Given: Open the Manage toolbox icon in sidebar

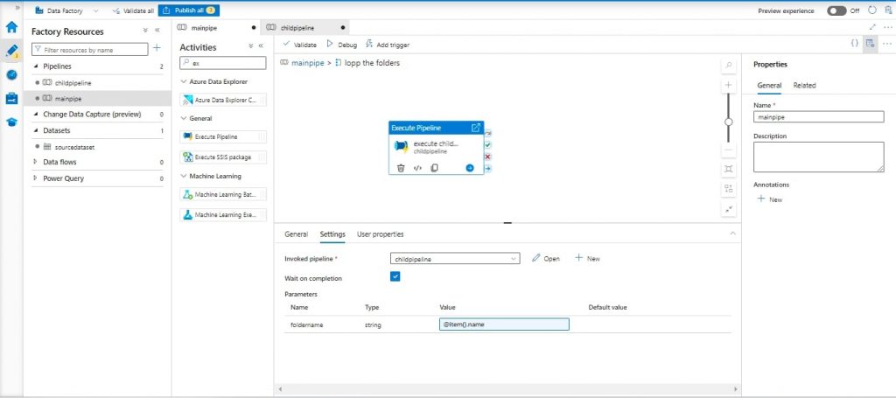Looking at the screenshot, I should point(11,98).
